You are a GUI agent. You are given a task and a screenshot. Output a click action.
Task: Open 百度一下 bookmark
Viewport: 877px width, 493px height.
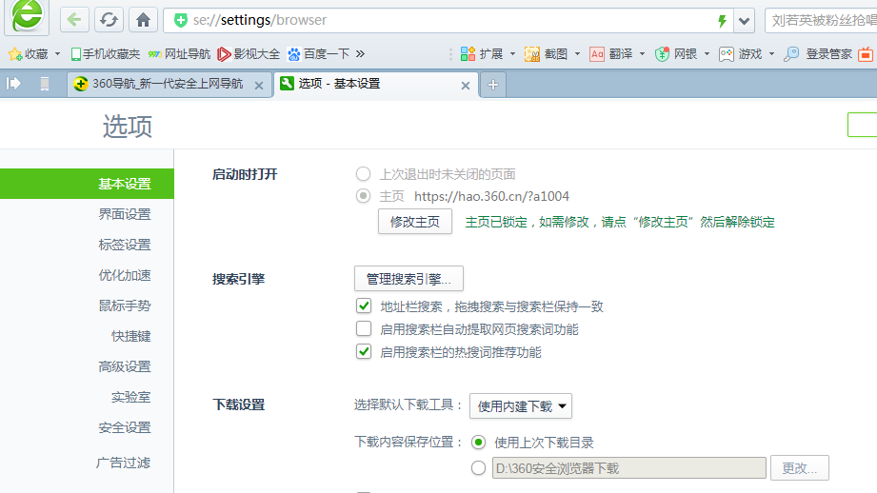pos(318,54)
